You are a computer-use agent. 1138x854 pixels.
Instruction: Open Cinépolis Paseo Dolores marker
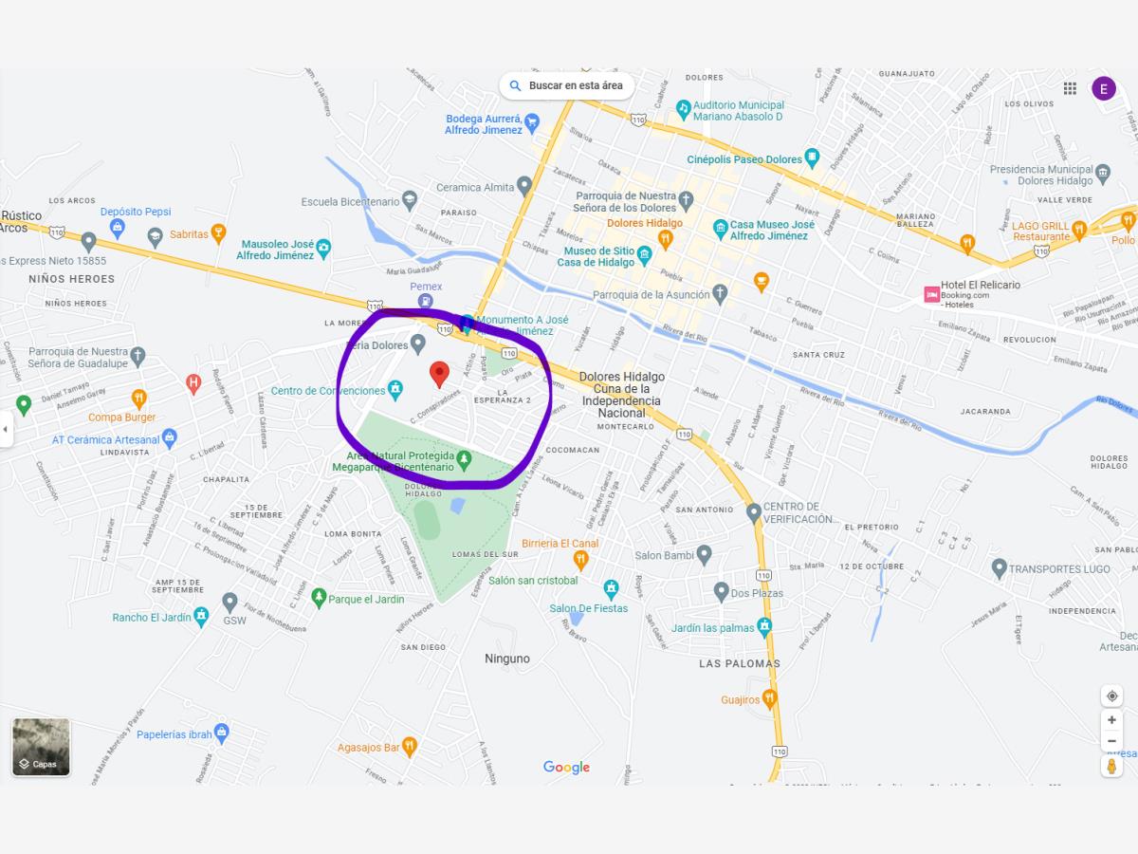click(811, 157)
